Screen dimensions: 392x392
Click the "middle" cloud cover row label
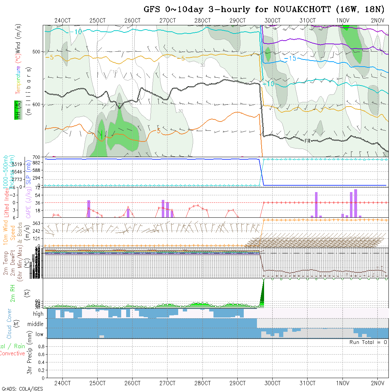tap(35, 324)
